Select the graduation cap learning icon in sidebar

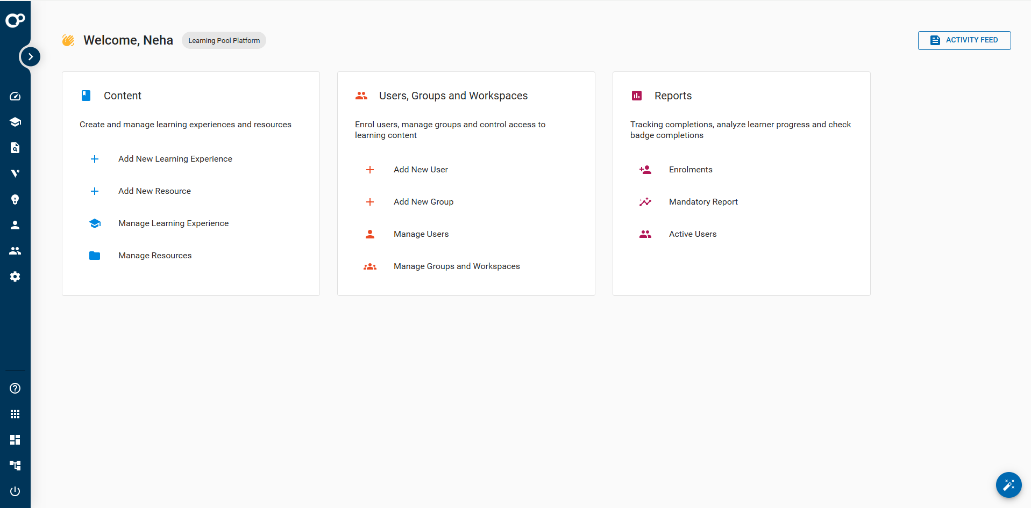click(x=15, y=122)
